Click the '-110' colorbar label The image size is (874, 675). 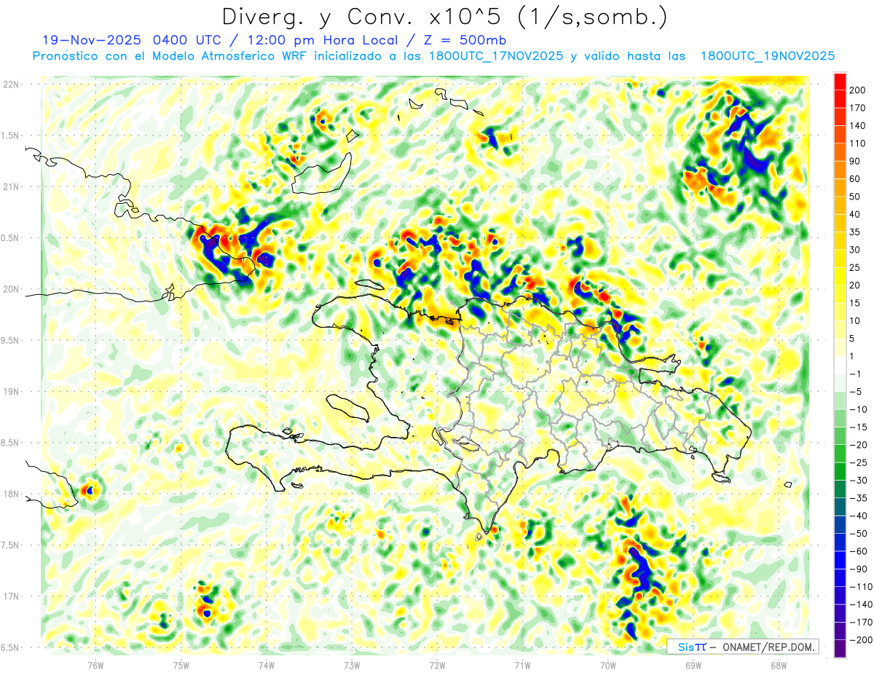point(860,586)
